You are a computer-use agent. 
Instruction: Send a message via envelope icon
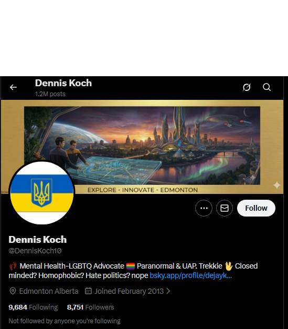(225, 208)
